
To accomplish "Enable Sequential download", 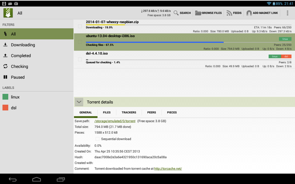I will pyautogui.click(x=97, y=139).
